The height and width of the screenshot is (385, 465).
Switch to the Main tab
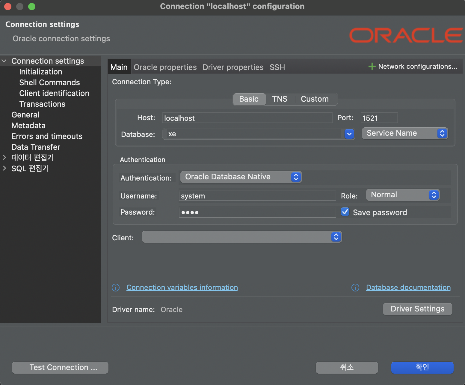(119, 67)
